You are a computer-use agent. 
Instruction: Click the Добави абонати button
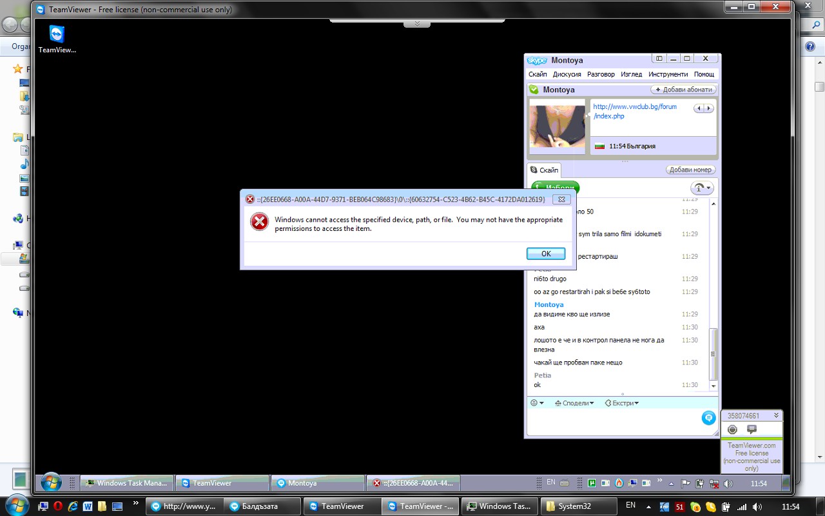click(x=683, y=90)
